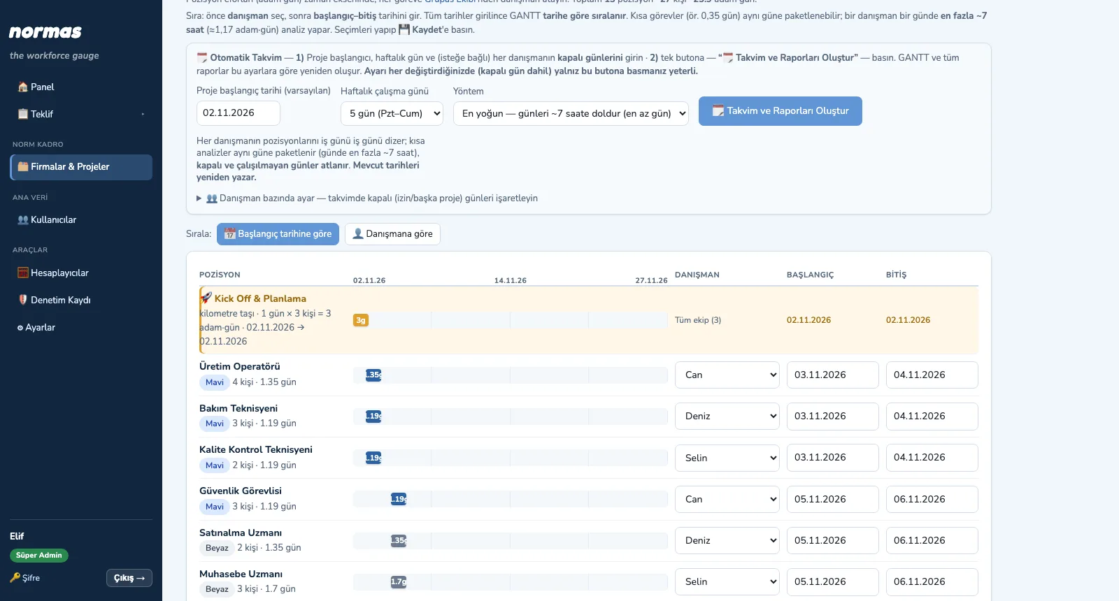The image size is (1119, 601).
Task: Sort by Danışmana göre
Action: 392,234
